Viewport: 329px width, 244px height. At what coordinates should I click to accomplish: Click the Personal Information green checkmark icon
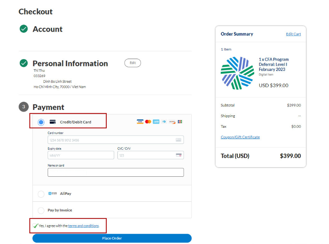(x=24, y=63)
